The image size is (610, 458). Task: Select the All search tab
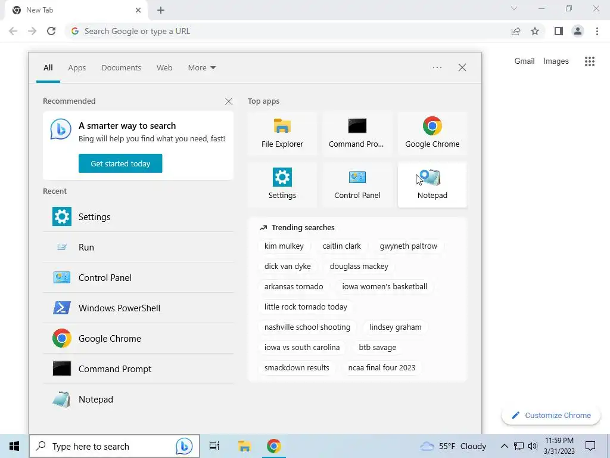[x=48, y=68]
